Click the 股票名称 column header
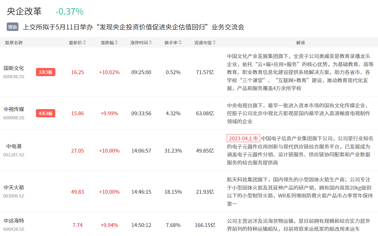The height and width of the screenshot is (236, 378). (x=14, y=43)
